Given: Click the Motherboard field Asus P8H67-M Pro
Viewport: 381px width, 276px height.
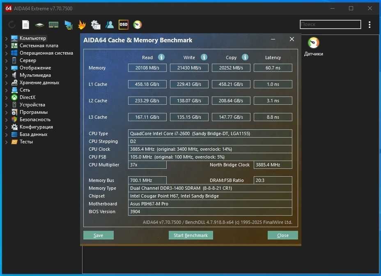Looking at the screenshot, I should [210, 204].
